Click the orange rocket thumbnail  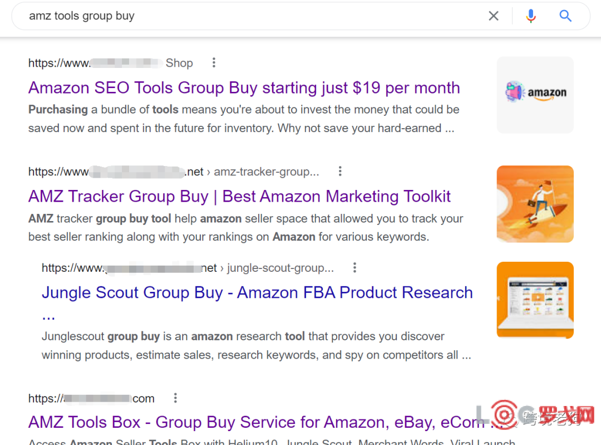point(535,204)
